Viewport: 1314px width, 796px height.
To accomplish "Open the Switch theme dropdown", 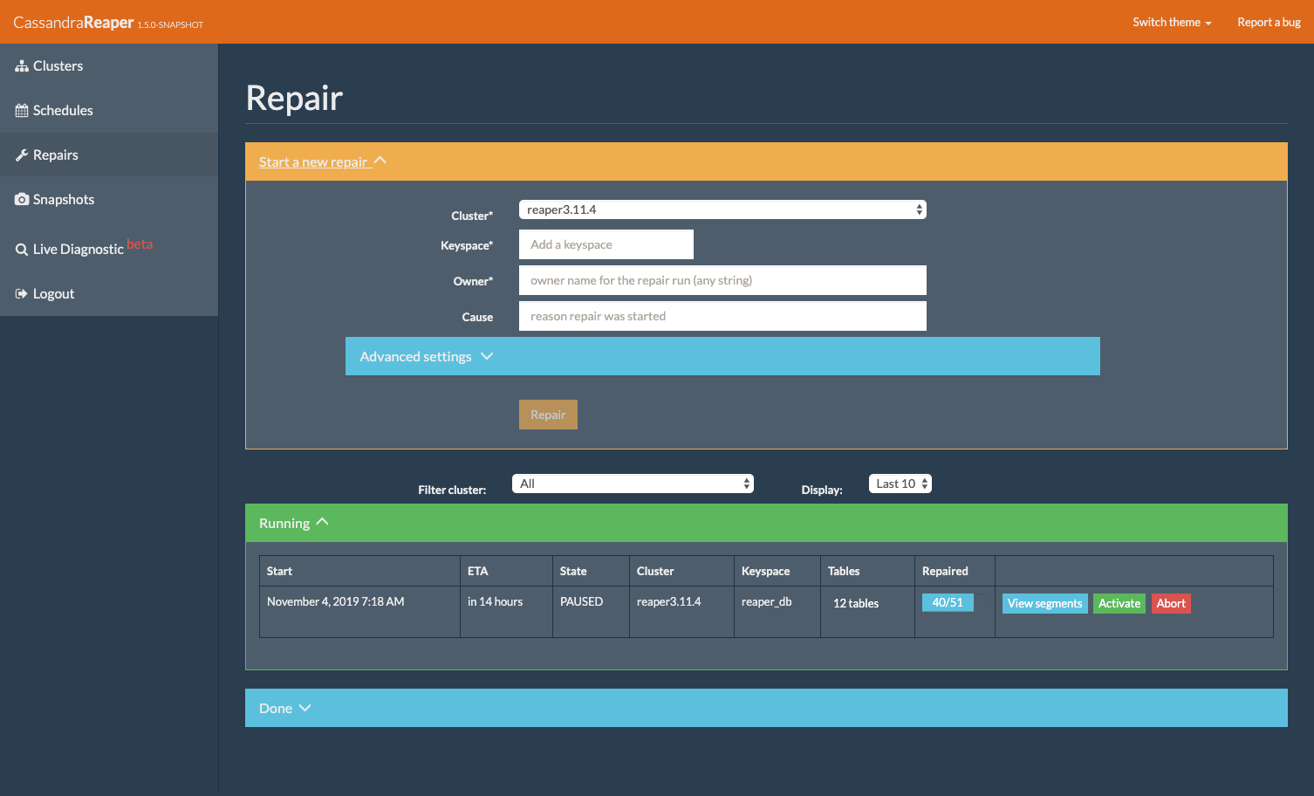I will click(x=1172, y=23).
